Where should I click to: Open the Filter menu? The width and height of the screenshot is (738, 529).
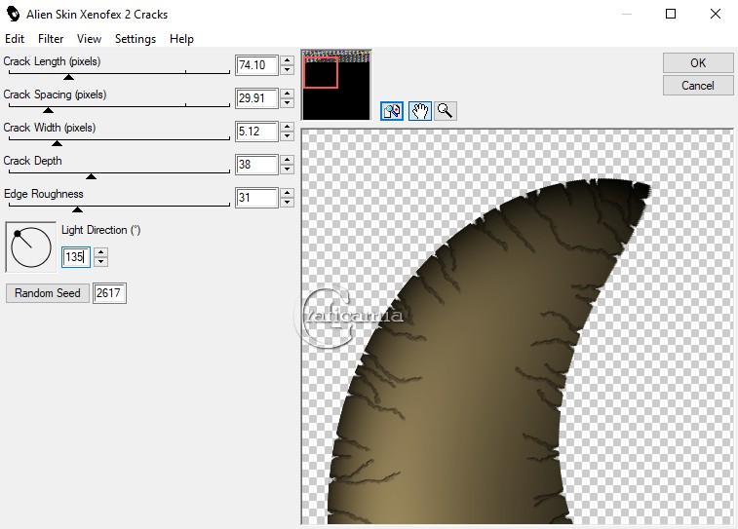(51, 39)
